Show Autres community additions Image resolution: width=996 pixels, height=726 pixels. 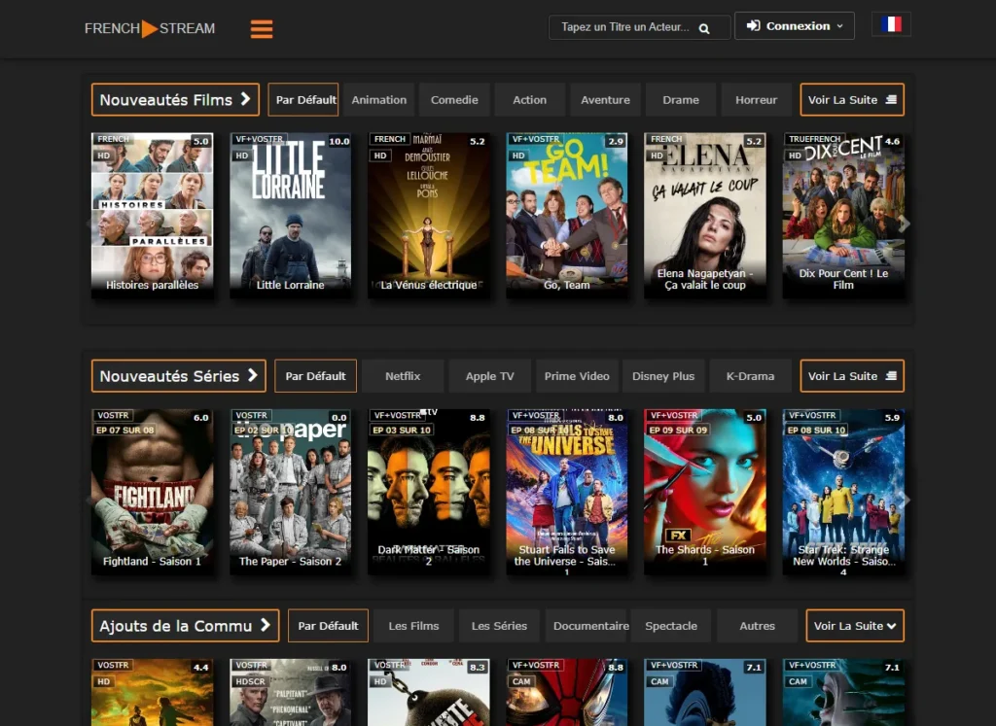click(757, 626)
